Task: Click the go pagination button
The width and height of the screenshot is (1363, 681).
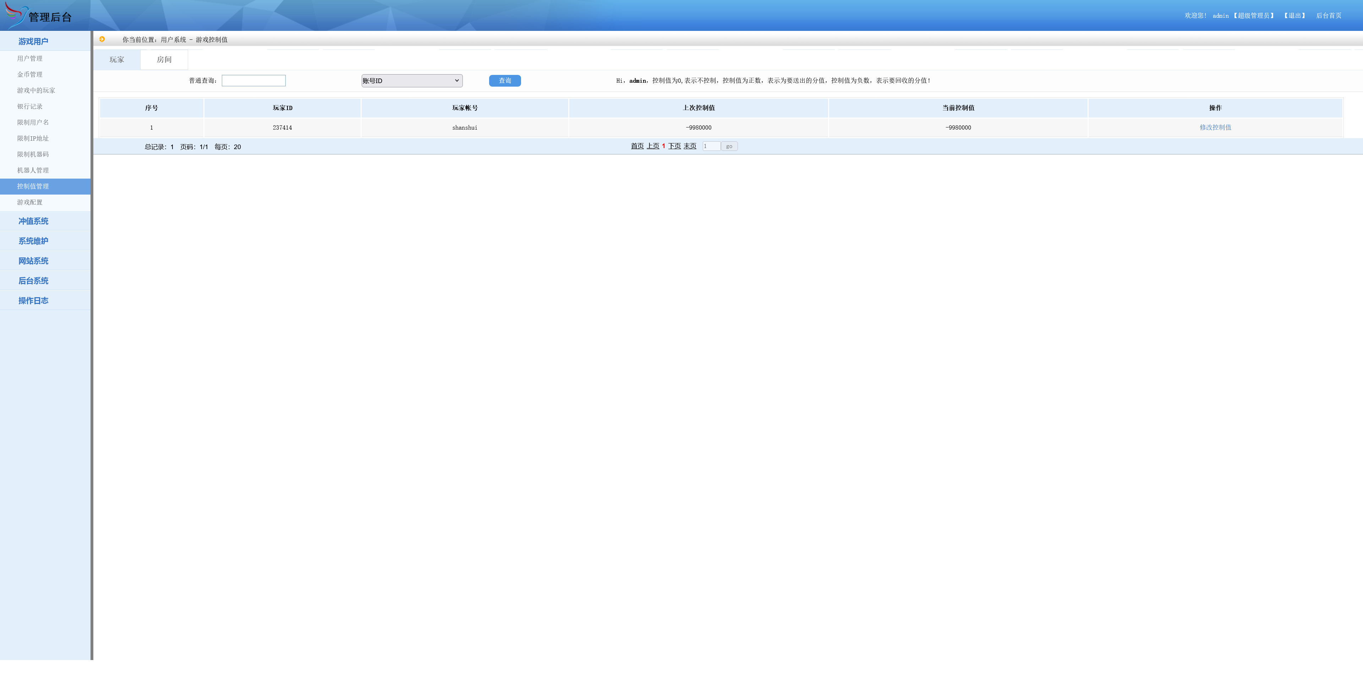Action: click(729, 146)
